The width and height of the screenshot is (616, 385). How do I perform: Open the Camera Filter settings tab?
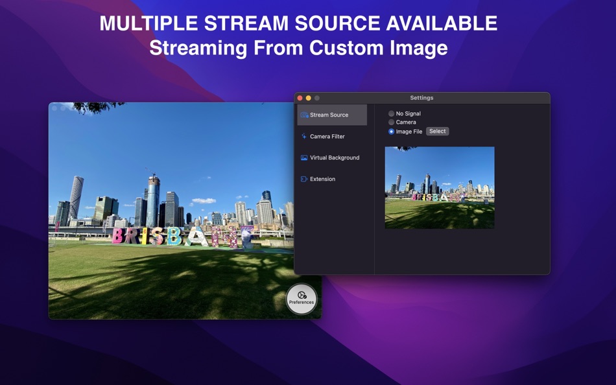click(x=332, y=136)
